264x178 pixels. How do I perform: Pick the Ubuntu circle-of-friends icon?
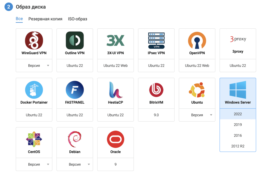pyautogui.click(x=197, y=90)
